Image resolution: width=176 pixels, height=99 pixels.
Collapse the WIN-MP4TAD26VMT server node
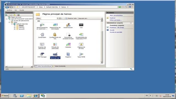pos(7,19)
